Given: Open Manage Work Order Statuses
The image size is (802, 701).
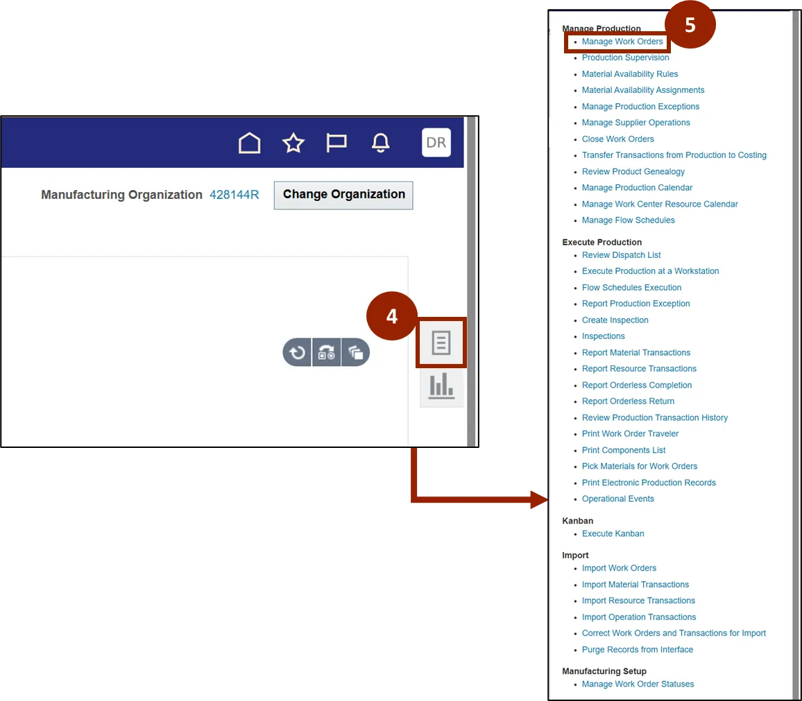Looking at the screenshot, I should [x=638, y=684].
